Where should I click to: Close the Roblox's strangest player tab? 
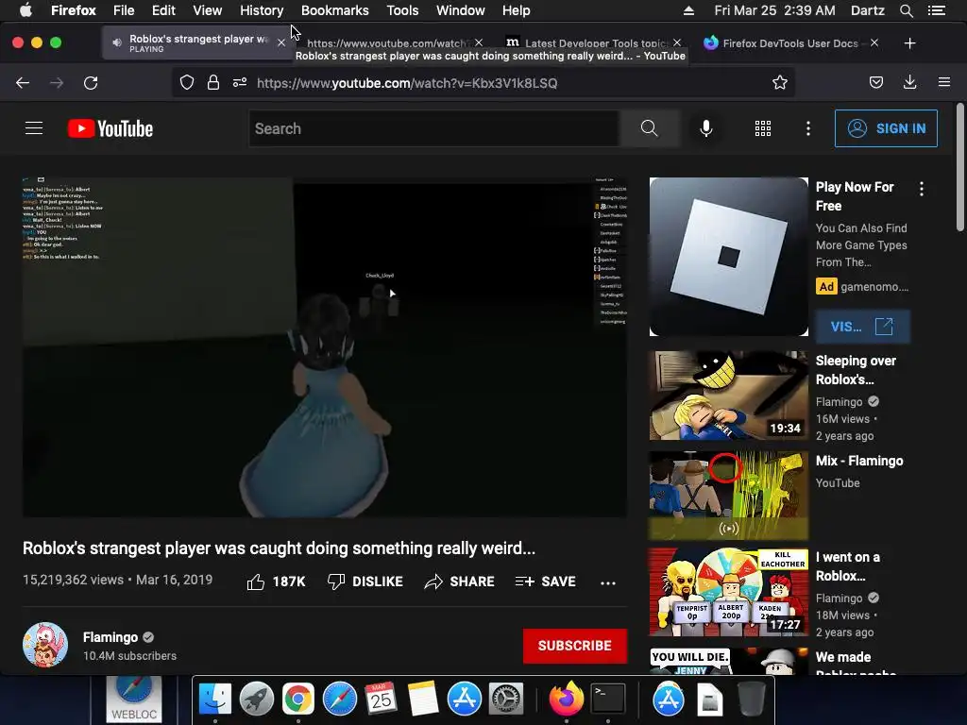coord(281,42)
